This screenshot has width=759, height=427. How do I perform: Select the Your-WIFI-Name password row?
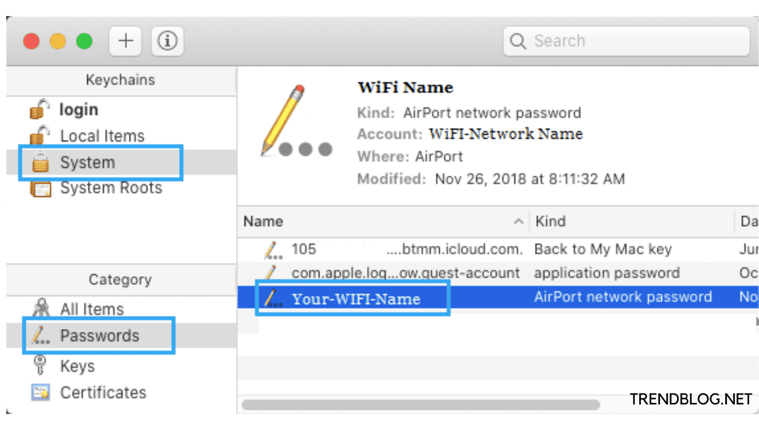pyautogui.click(x=356, y=299)
